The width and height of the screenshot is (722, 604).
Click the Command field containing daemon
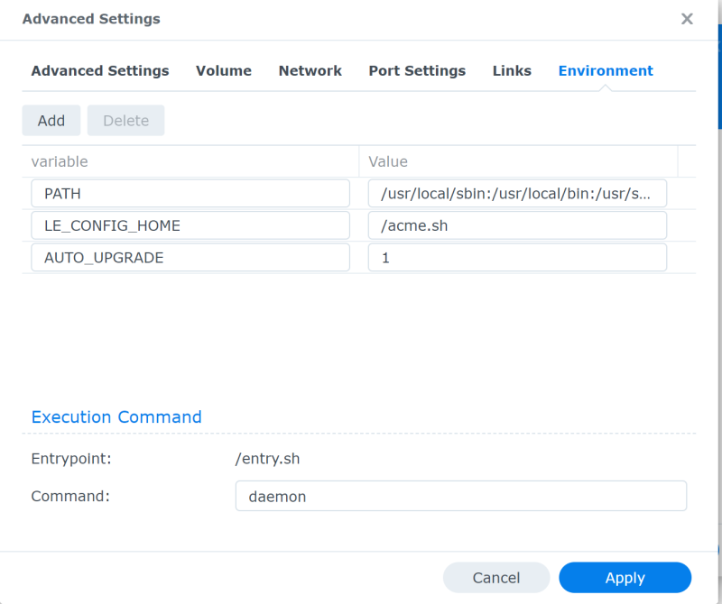[x=460, y=496]
